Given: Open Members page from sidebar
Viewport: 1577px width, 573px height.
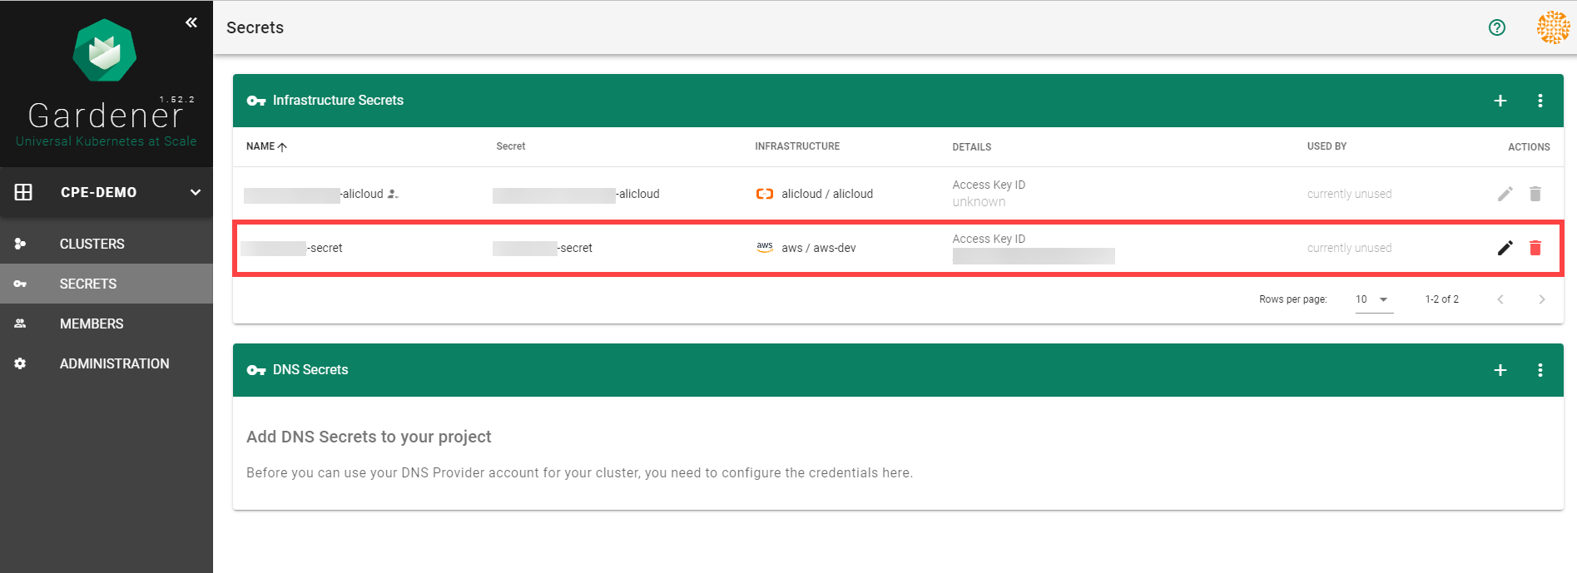Looking at the screenshot, I should [x=92, y=324].
